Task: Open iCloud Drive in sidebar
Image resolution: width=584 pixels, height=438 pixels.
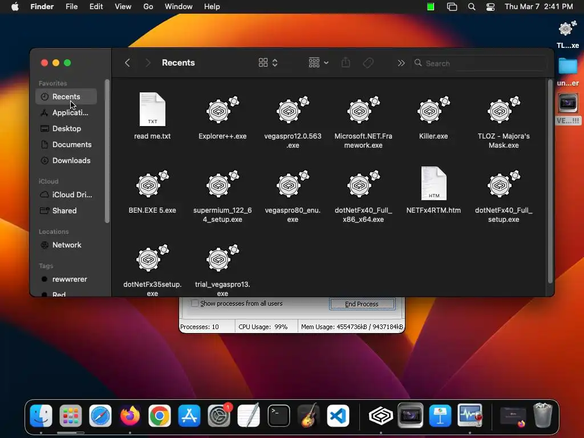Action: (66, 195)
